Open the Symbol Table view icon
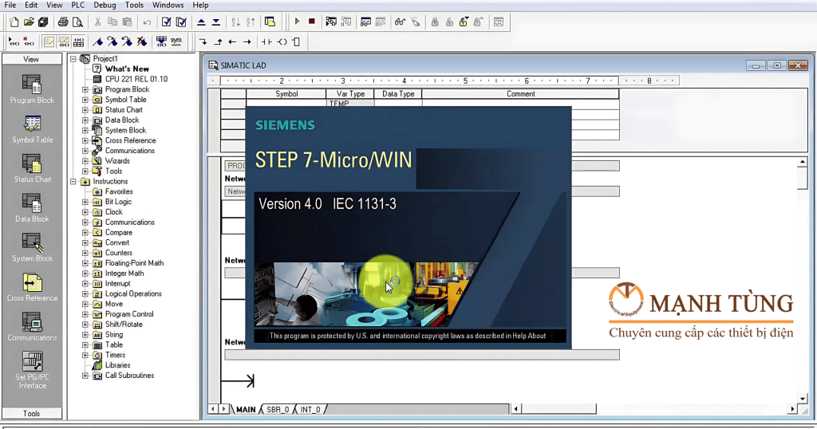The image size is (817, 429). click(x=32, y=129)
